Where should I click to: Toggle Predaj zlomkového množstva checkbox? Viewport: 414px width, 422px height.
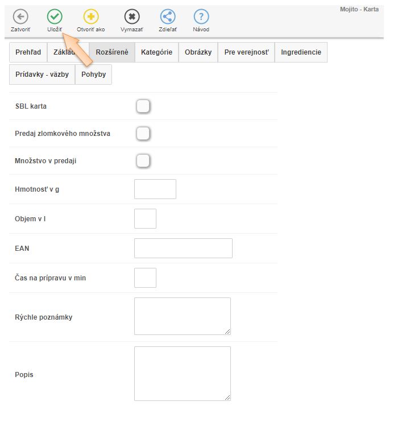click(143, 134)
